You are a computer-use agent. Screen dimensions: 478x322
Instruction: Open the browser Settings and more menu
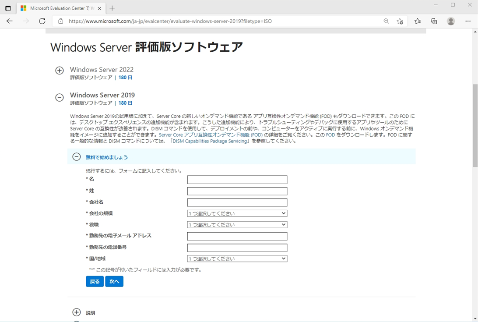pos(468,21)
